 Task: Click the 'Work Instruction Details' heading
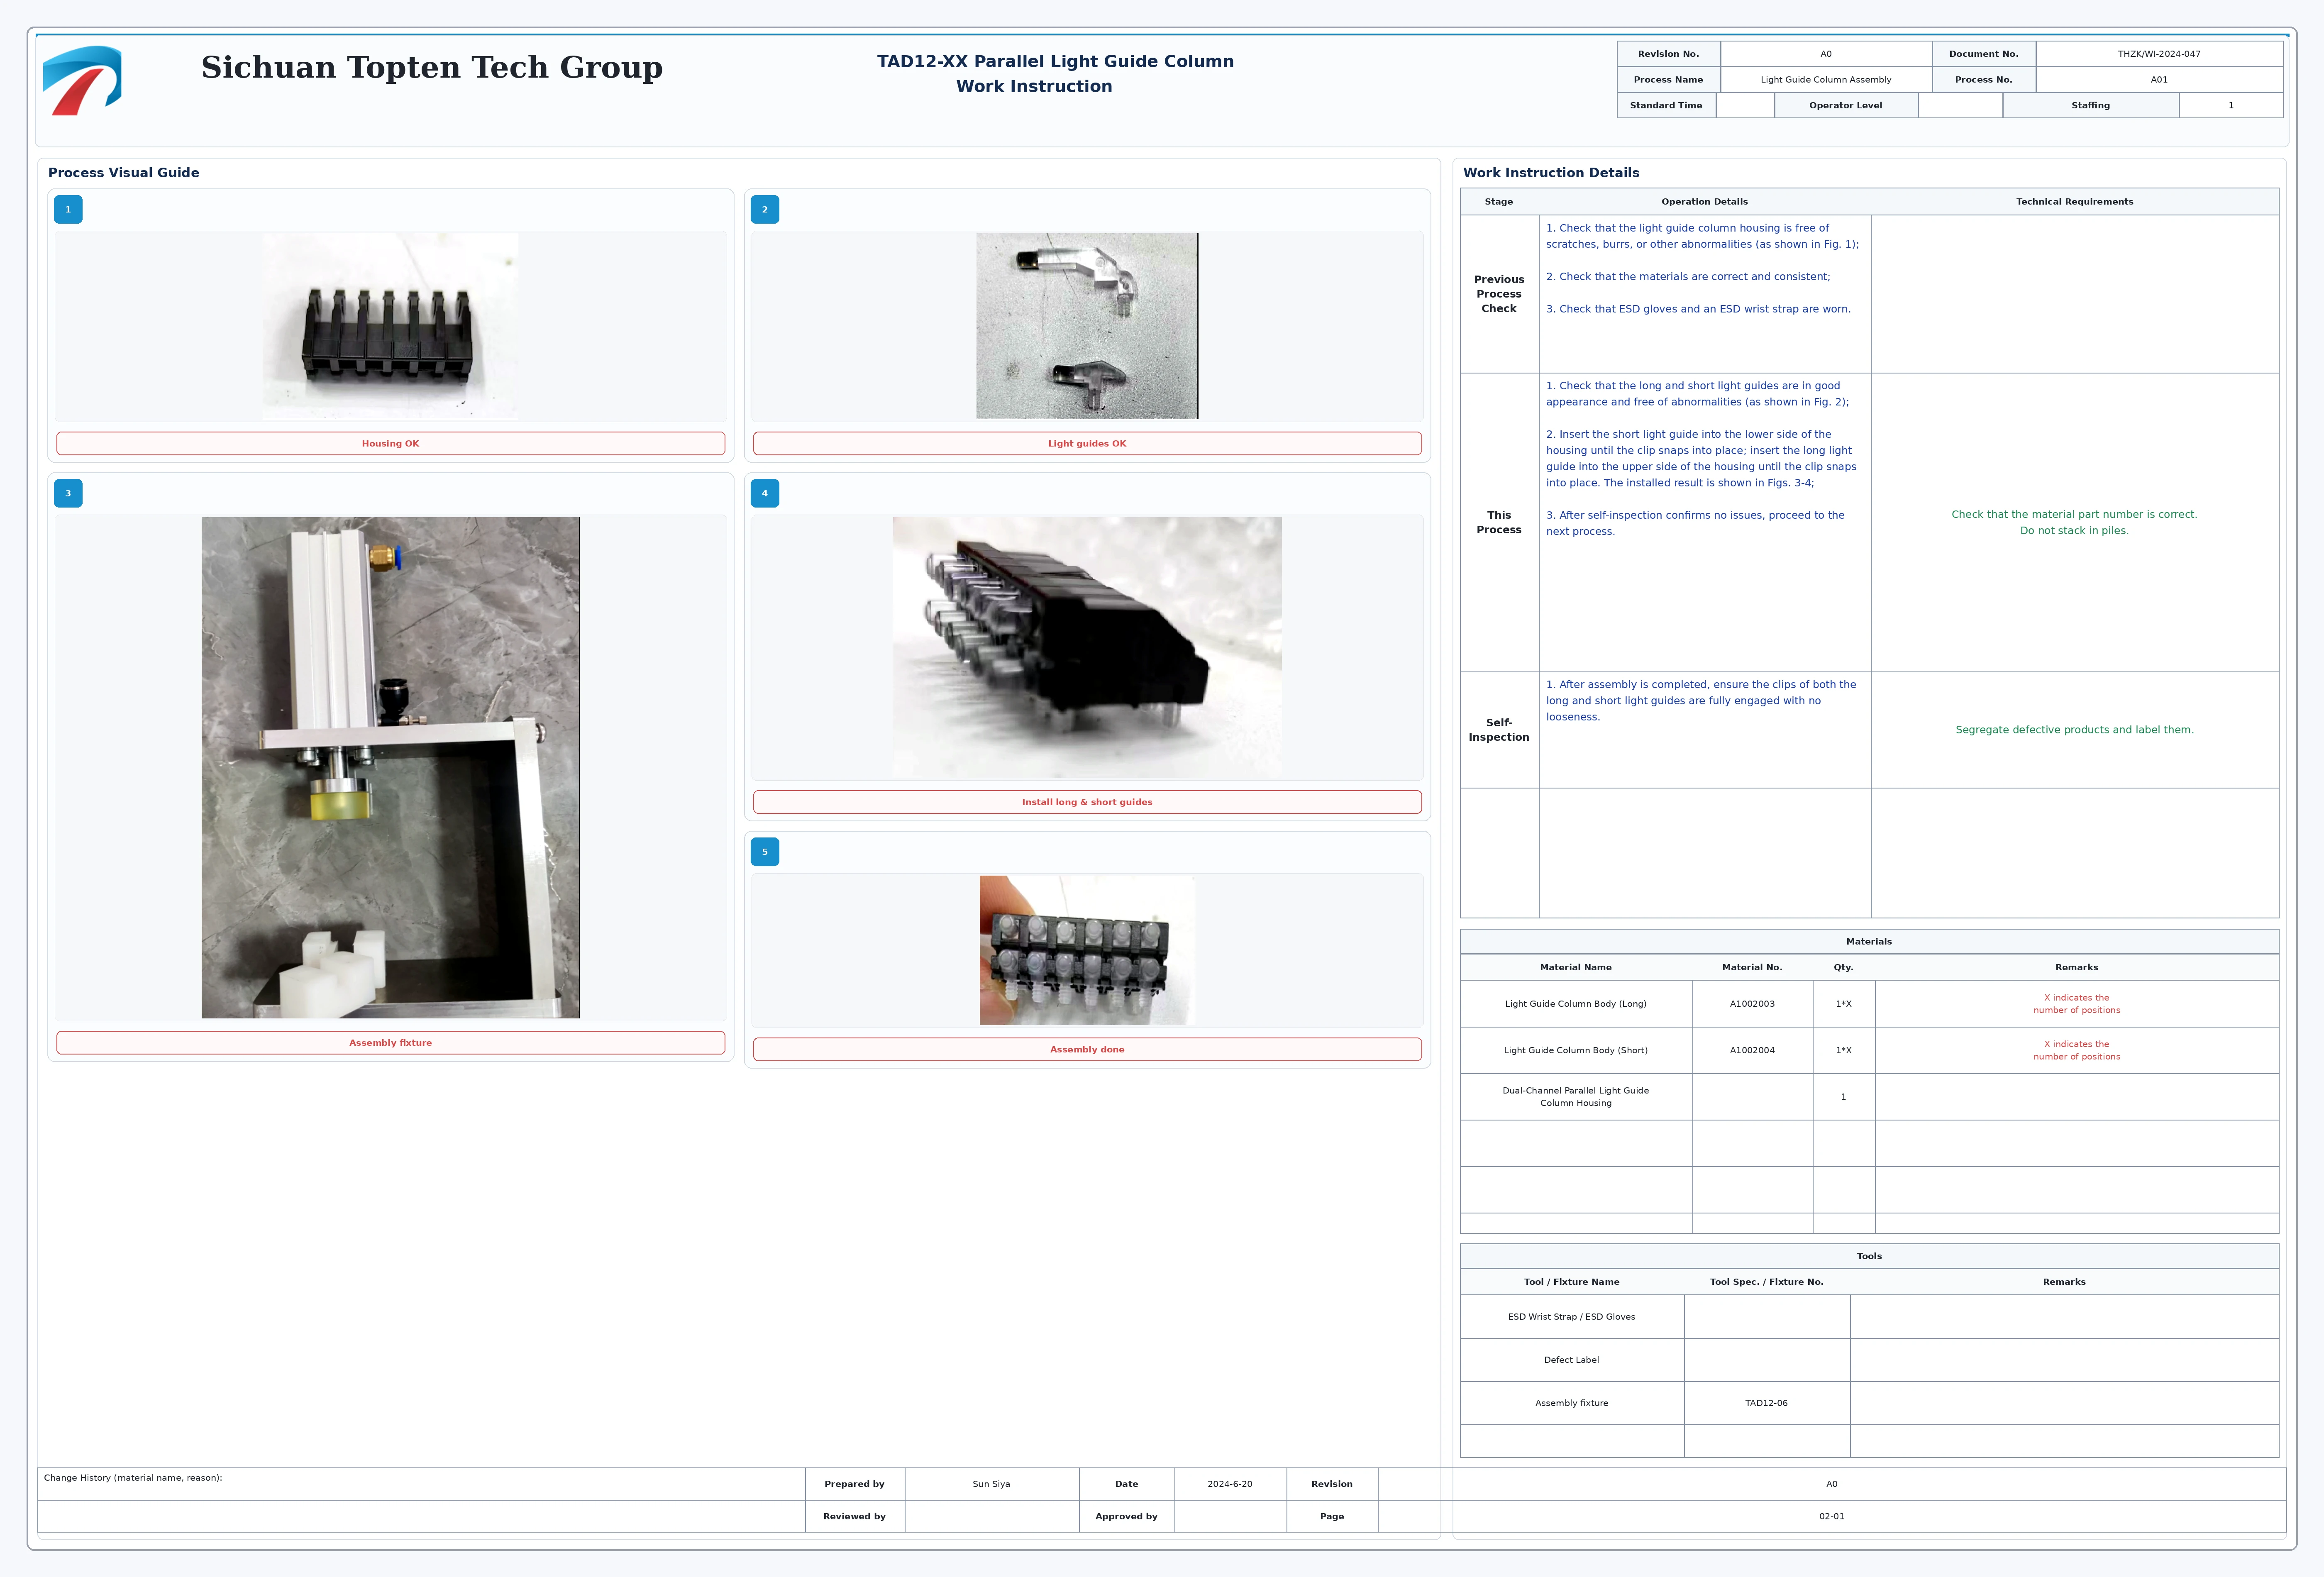[1551, 173]
